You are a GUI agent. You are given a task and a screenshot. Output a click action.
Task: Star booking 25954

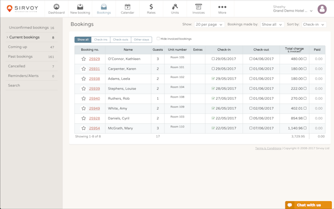point(83,128)
